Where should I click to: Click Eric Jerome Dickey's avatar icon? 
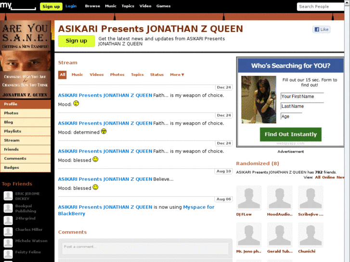(x=8, y=196)
